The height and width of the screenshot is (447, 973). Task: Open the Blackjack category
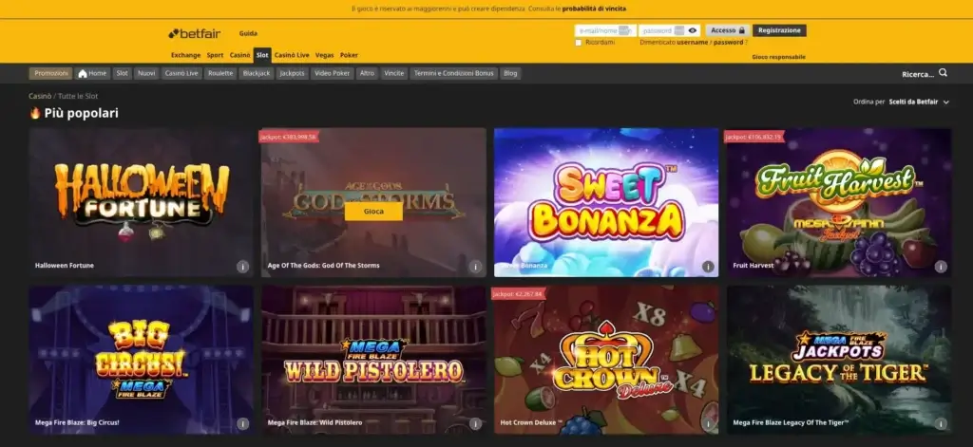(257, 73)
